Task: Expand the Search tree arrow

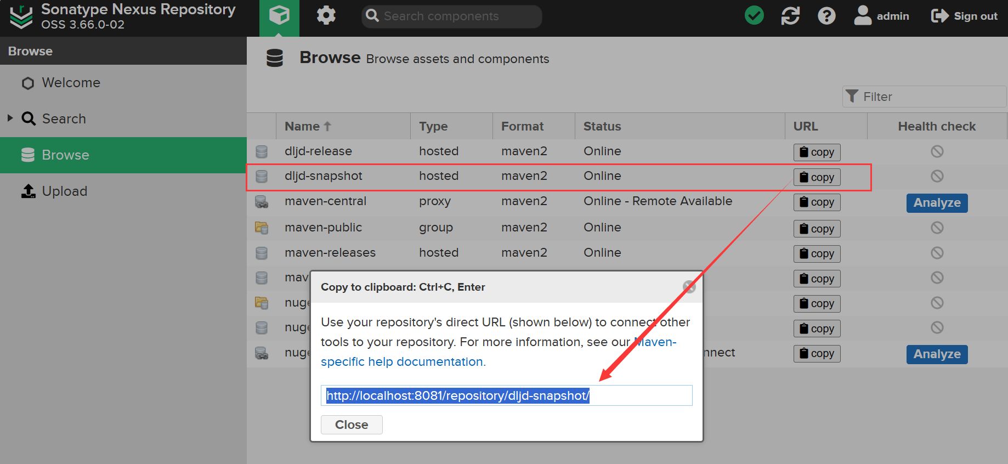Action: pyautogui.click(x=10, y=118)
